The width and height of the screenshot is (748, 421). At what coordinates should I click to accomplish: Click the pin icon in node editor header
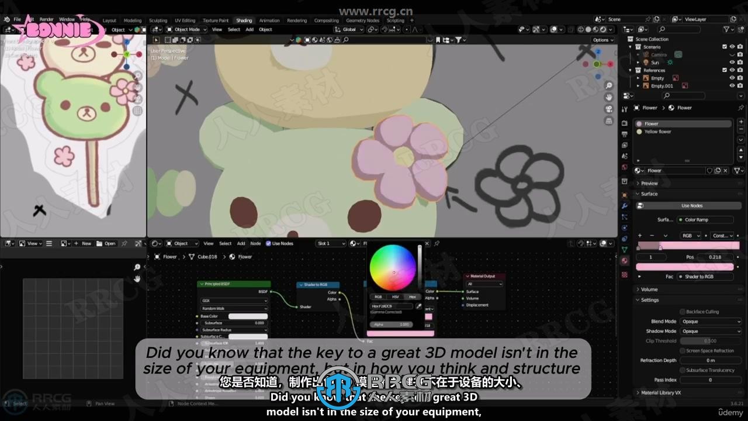pos(437,243)
